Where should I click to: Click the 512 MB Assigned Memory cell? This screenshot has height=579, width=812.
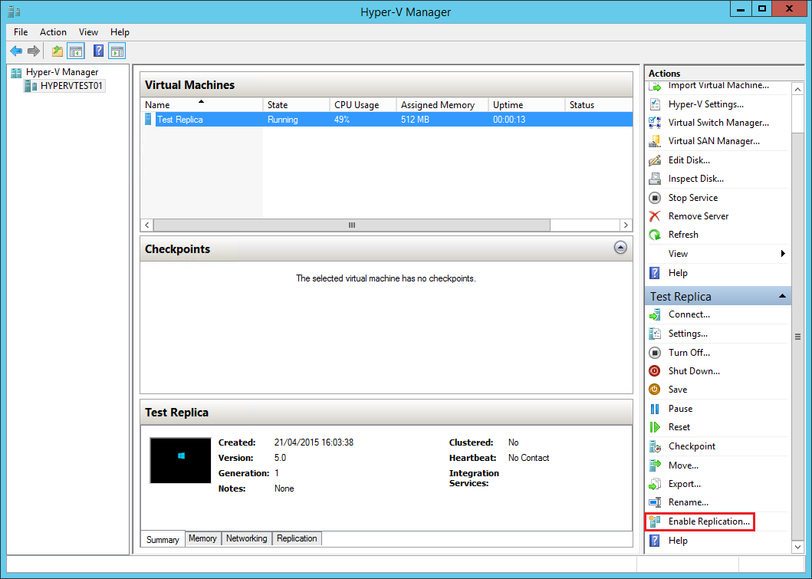(x=415, y=120)
